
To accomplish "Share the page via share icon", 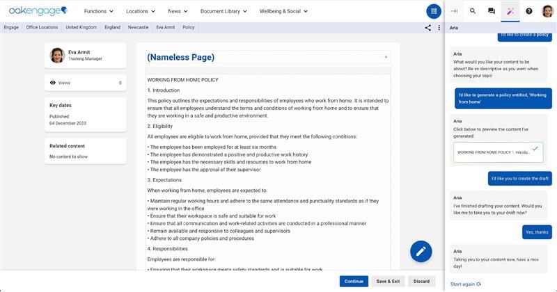I will tap(427, 28).
